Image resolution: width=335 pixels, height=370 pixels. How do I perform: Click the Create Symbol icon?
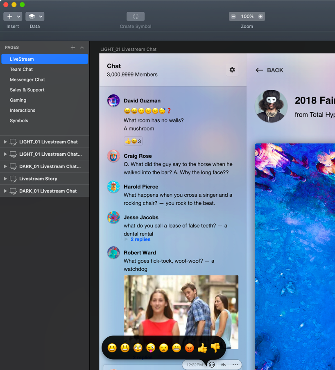tap(135, 16)
